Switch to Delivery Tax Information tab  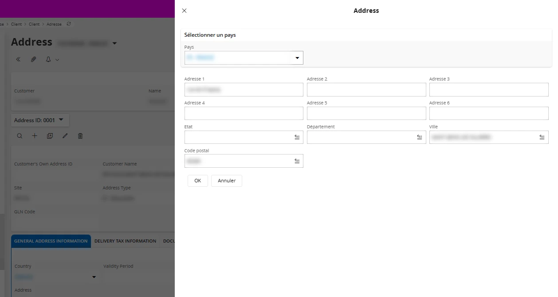click(x=126, y=241)
